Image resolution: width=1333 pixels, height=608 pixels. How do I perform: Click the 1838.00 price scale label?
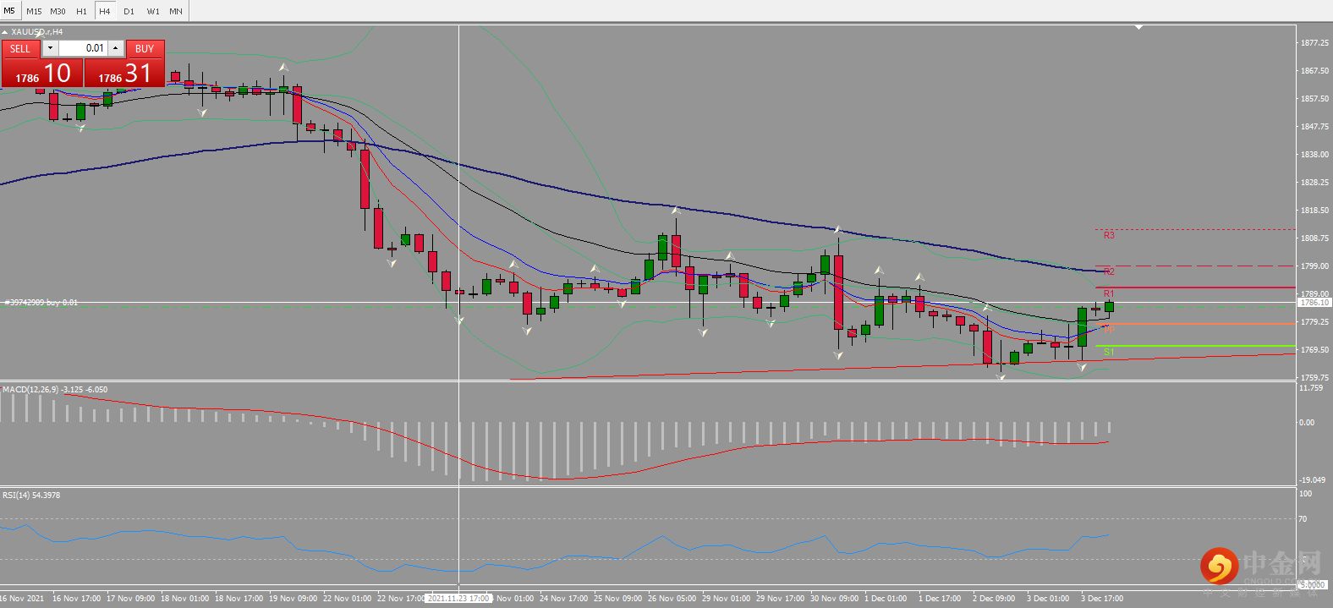pyautogui.click(x=1314, y=155)
